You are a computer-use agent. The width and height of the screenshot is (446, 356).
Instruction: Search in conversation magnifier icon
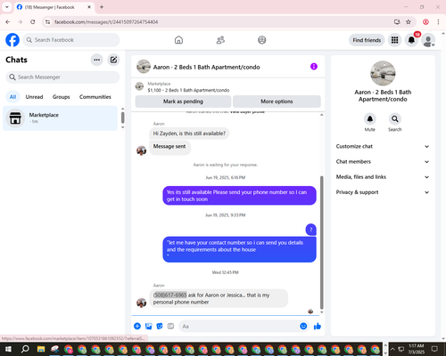[x=395, y=119]
